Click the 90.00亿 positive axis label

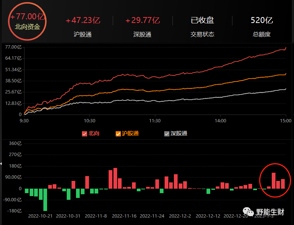(13, 177)
